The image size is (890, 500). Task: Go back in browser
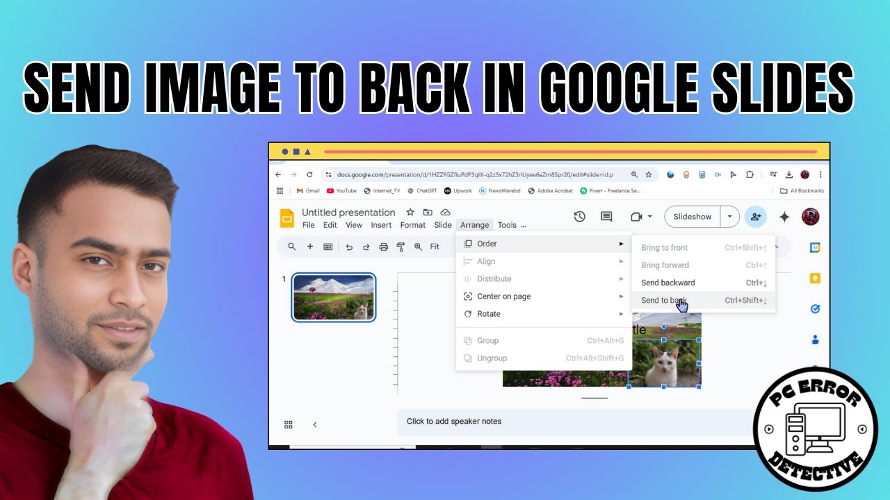[278, 174]
